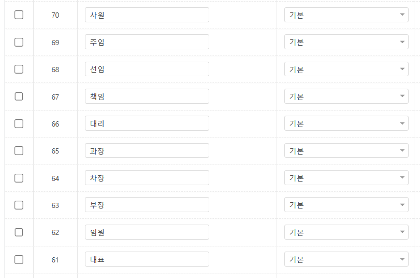Open the 기본 dropdown beside 부장
The height and width of the screenshot is (278, 420).
346,205
